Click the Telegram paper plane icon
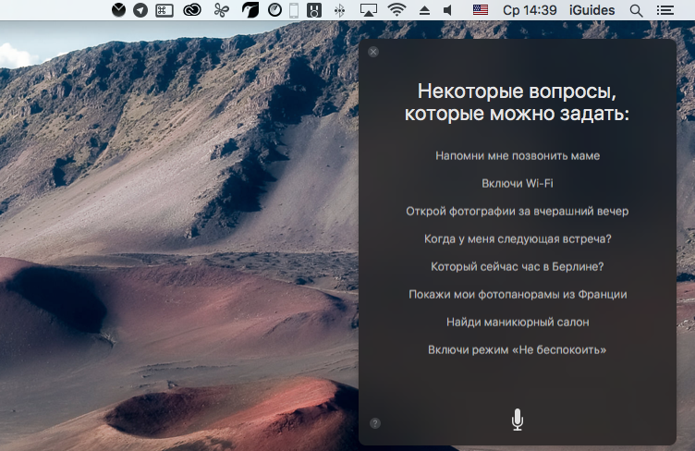Screen dimensions: 695x451 140,10
